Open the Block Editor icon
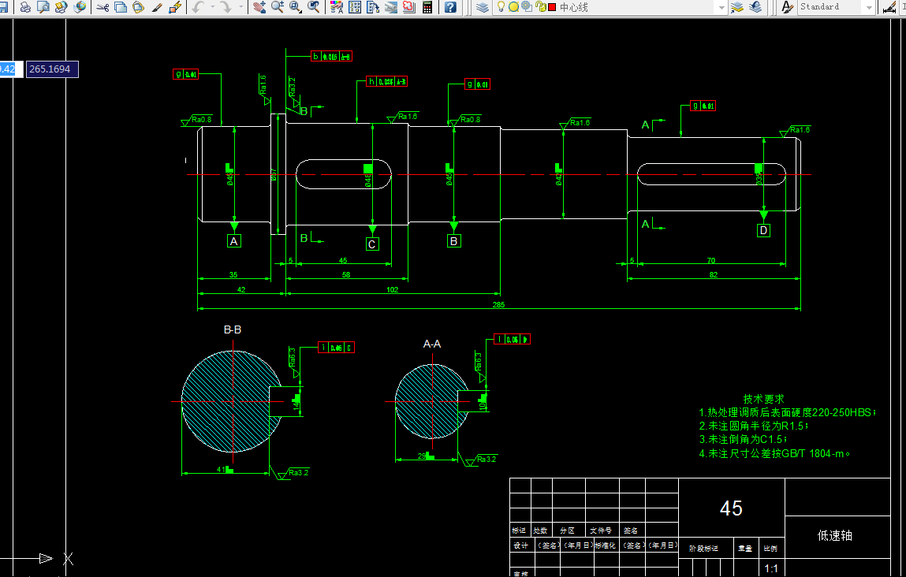The image size is (906, 577). (x=175, y=7)
